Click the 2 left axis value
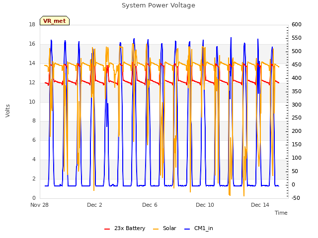The image size is (318, 238). (x=34, y=178)
